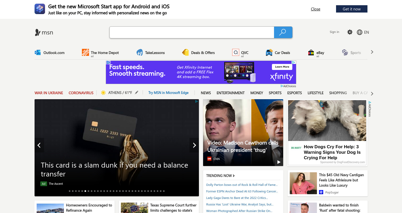The width and height of the screenshot is (402, 213).
Task: Open the dog crying for help image
Action: (x=327, y=121)
